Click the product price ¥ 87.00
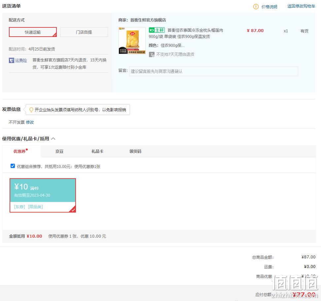This screenshot has width=321, height=301. [x=255, y=31]
